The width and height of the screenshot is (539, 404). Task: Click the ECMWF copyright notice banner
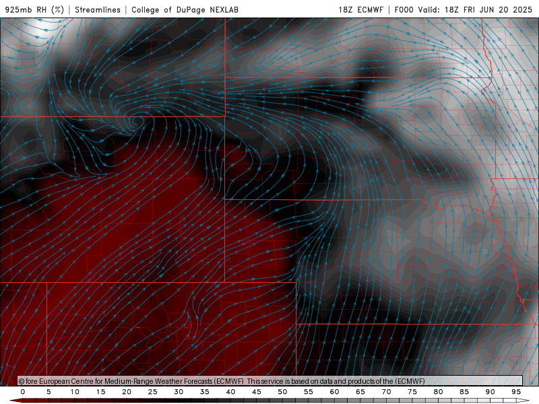[x=270, y=381]
